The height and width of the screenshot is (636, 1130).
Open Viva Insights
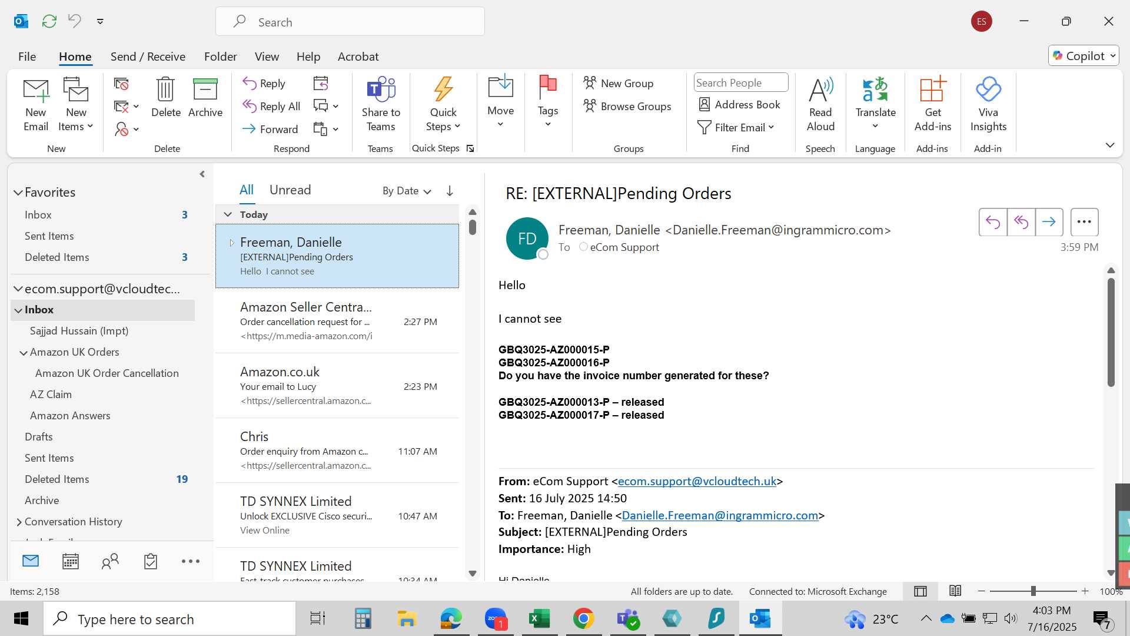tap(988, 105)
